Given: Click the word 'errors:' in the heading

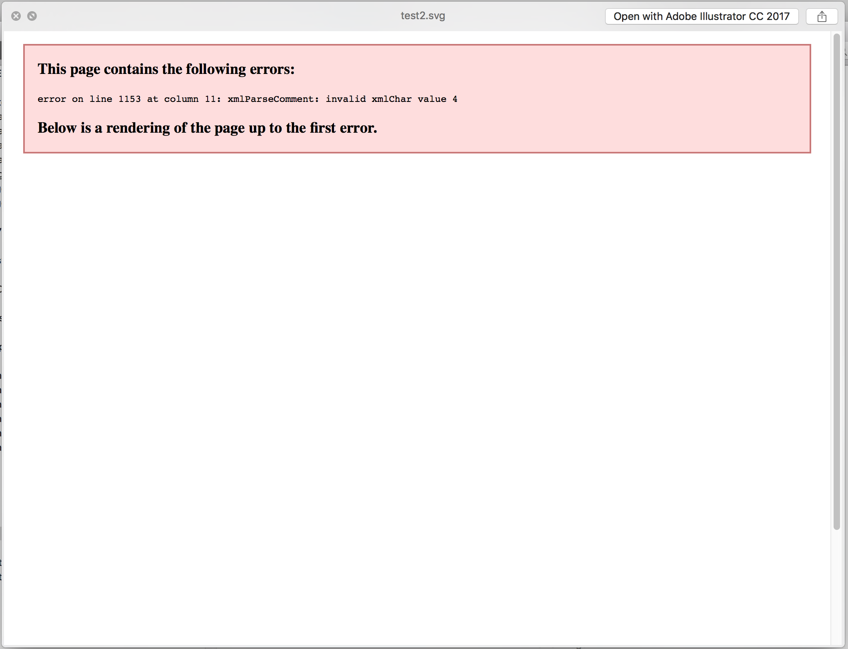Looking at the screenshot, I should [272, 69].
